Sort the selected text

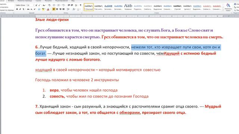76,5
